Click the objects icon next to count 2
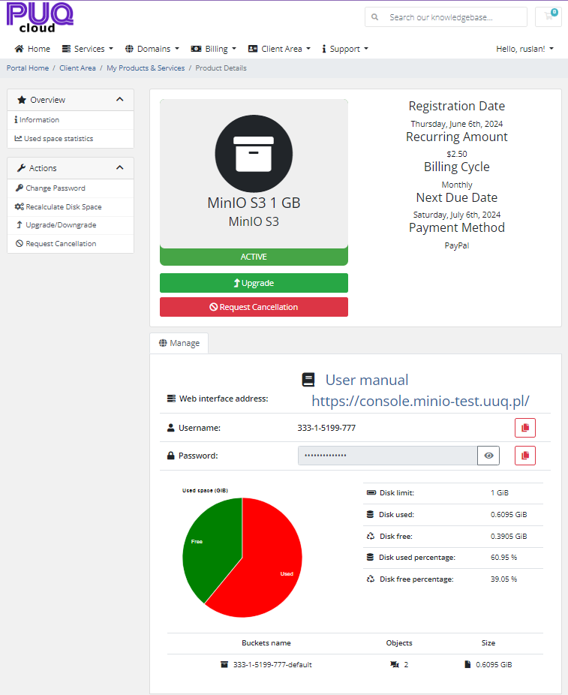Image resolution: width=568 pixels, height=695 pixels. tap(395, 664)
